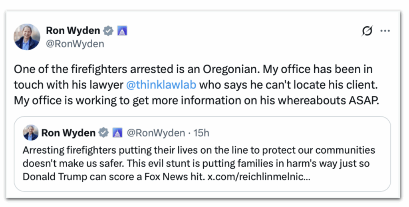Image resolution: width=409 pixels, height=207 pixels.
Task: Click the verified checkmark in the quoted tweet
Action: tap(103, 133)
